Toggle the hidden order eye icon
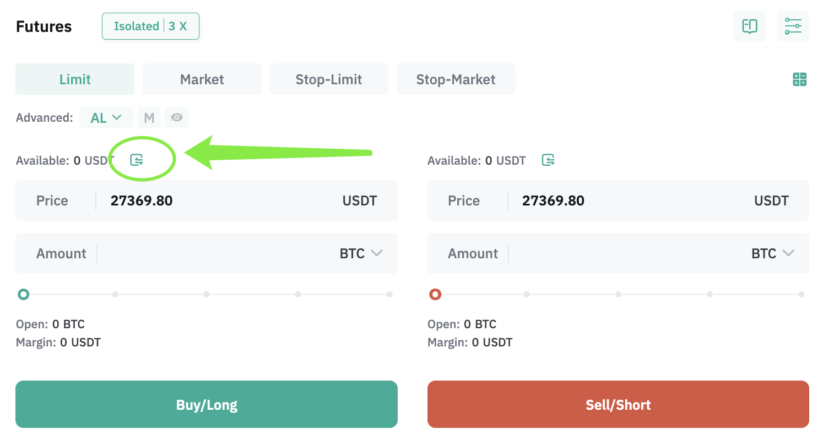This screenshot has height=445, width=823. (x=177, y=117)
